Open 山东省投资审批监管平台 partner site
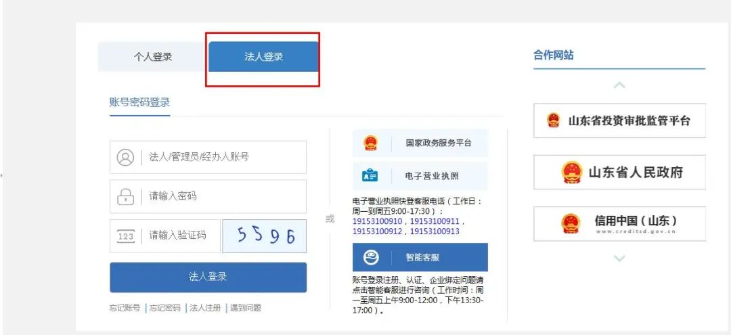This screenshot has width=731, height=335. tap(619, 121)
